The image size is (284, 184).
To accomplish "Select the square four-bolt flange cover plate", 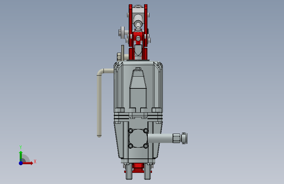I will [138, 138].
